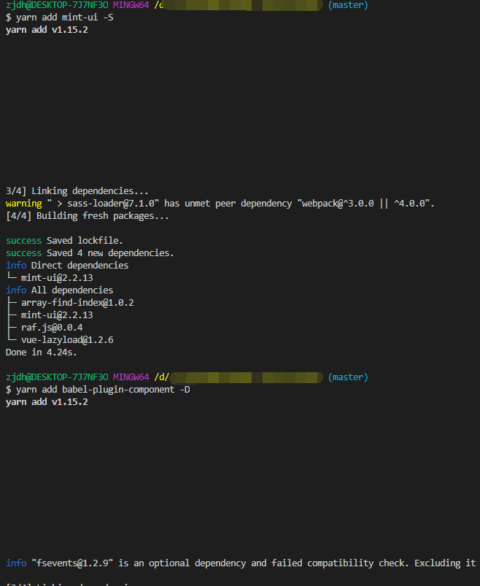
Task: Click the fsevents@1.2.9 optional dependency message
Action: [241, 563]
